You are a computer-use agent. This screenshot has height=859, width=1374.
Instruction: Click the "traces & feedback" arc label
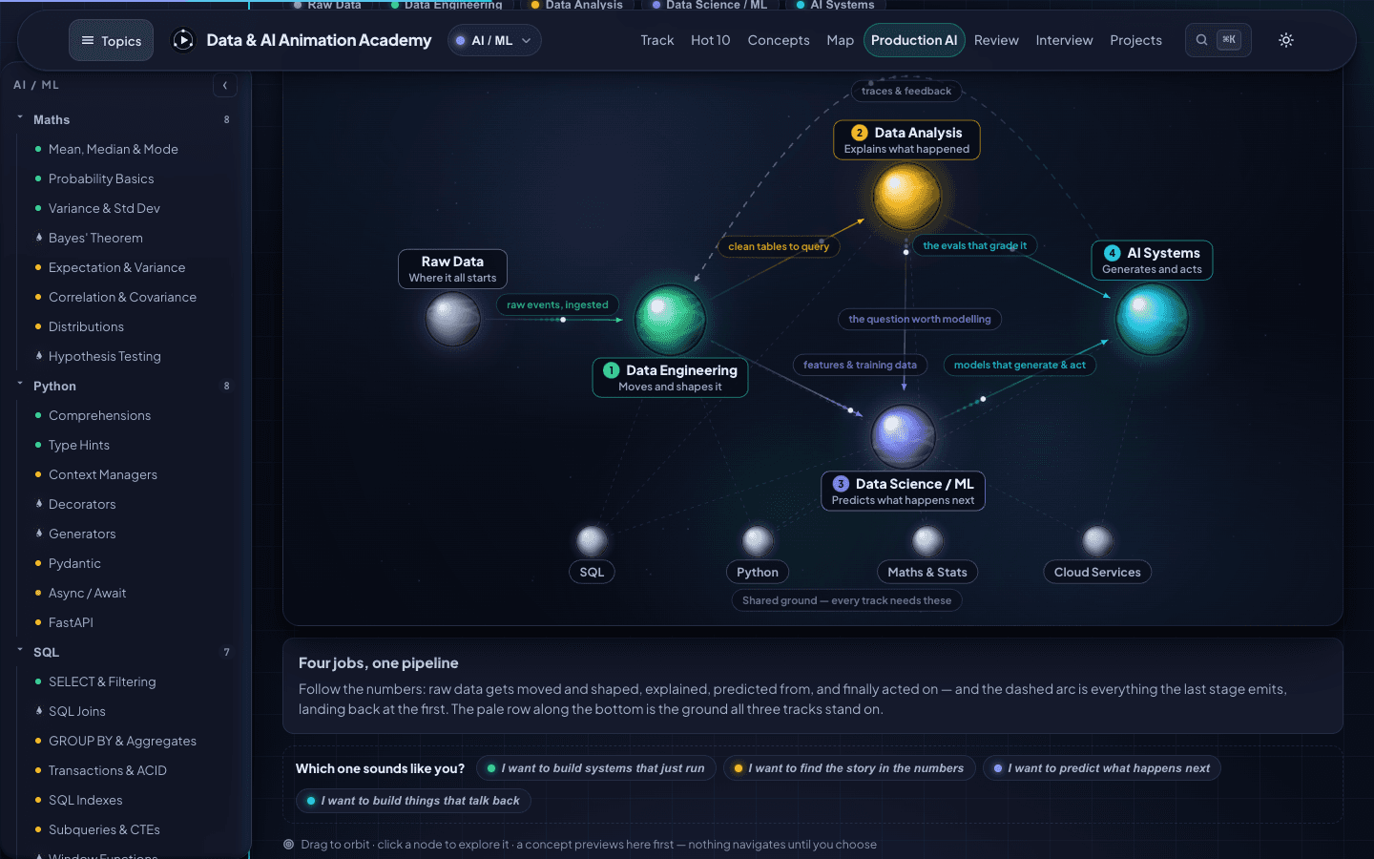point(906,92)
